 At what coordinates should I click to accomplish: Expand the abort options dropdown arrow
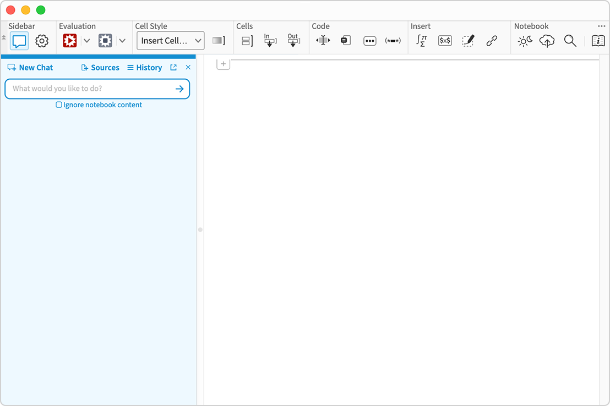[x=122, y=41]
